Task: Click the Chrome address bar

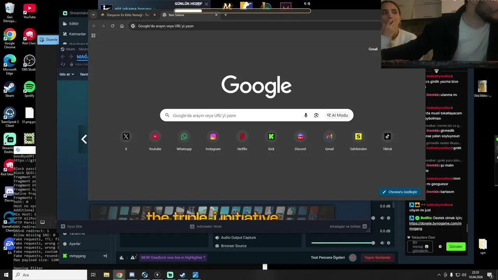Action: click(255, 26)
